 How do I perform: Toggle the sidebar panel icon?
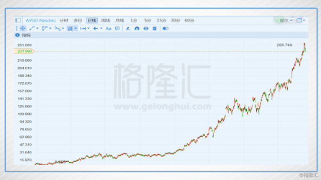[18, 20]
